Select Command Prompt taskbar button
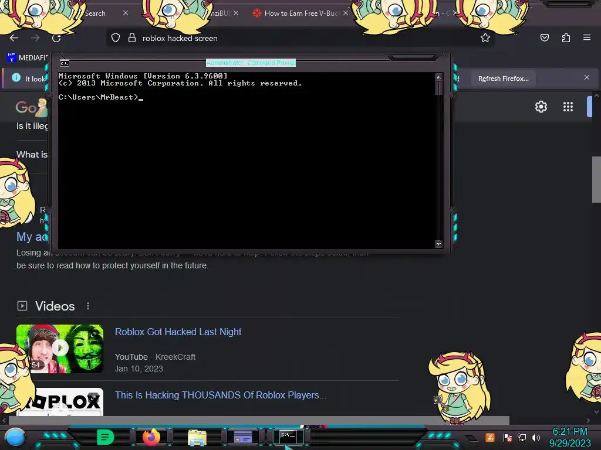The height and width of the screenshot is (450, 601). (x=289, y=437)
